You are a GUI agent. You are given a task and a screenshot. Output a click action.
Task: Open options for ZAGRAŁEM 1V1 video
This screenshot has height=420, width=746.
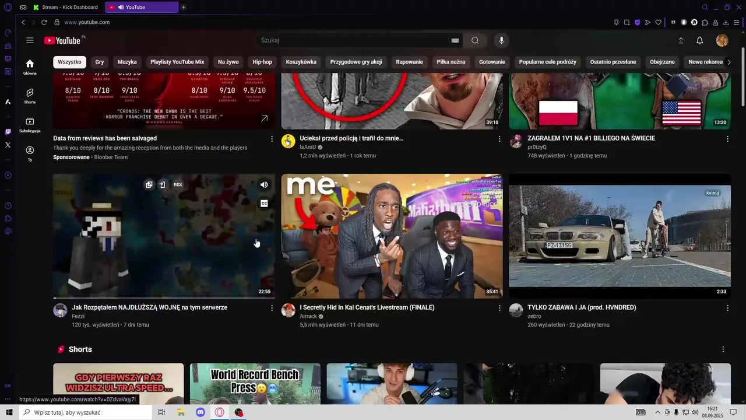(727, 139)
